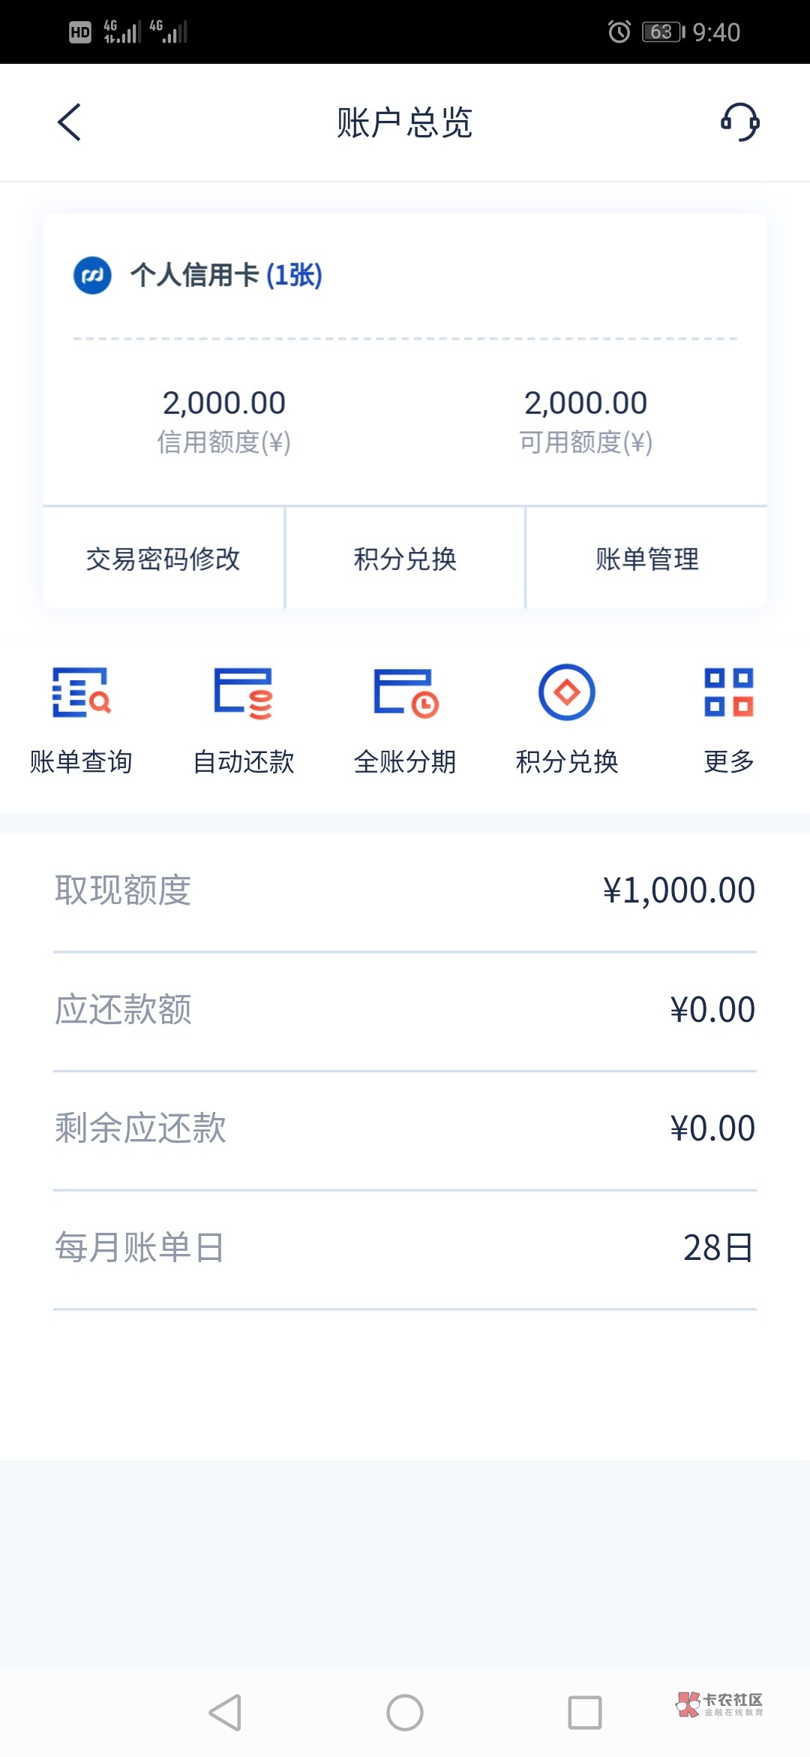Open customer service headset icon
The height and width of the screenshot is (1757, 810).
739,122
